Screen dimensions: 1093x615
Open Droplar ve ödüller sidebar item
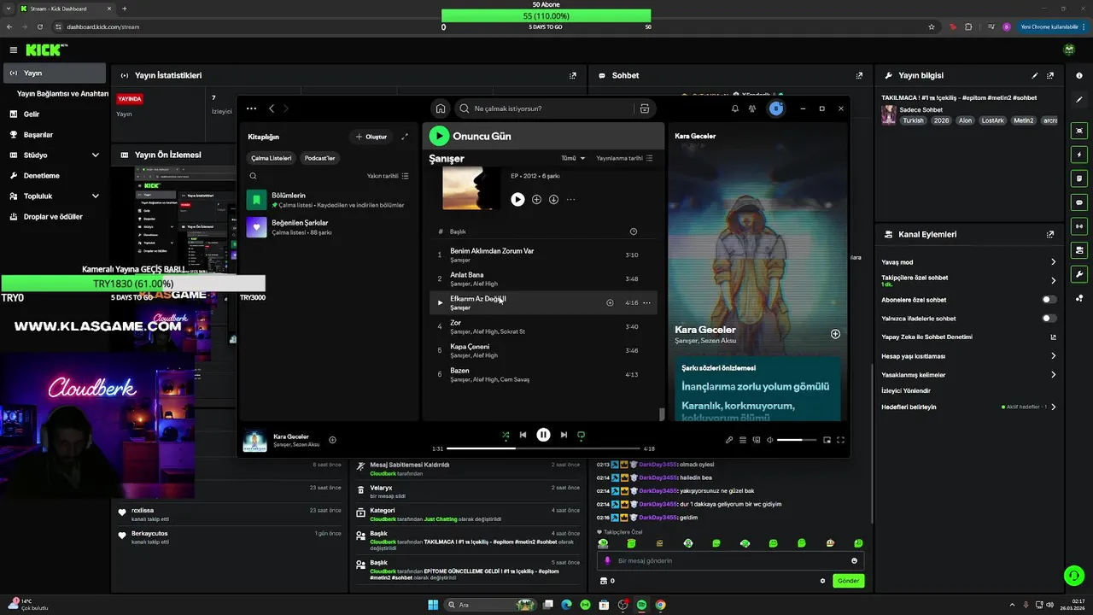tap(53, 217)
